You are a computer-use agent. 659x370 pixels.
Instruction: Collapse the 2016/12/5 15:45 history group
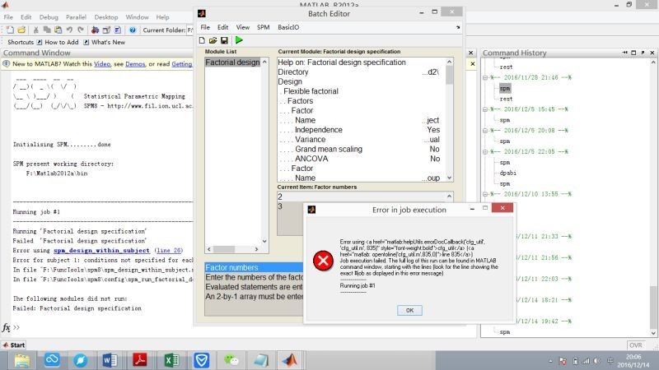[x=485, y=109]
